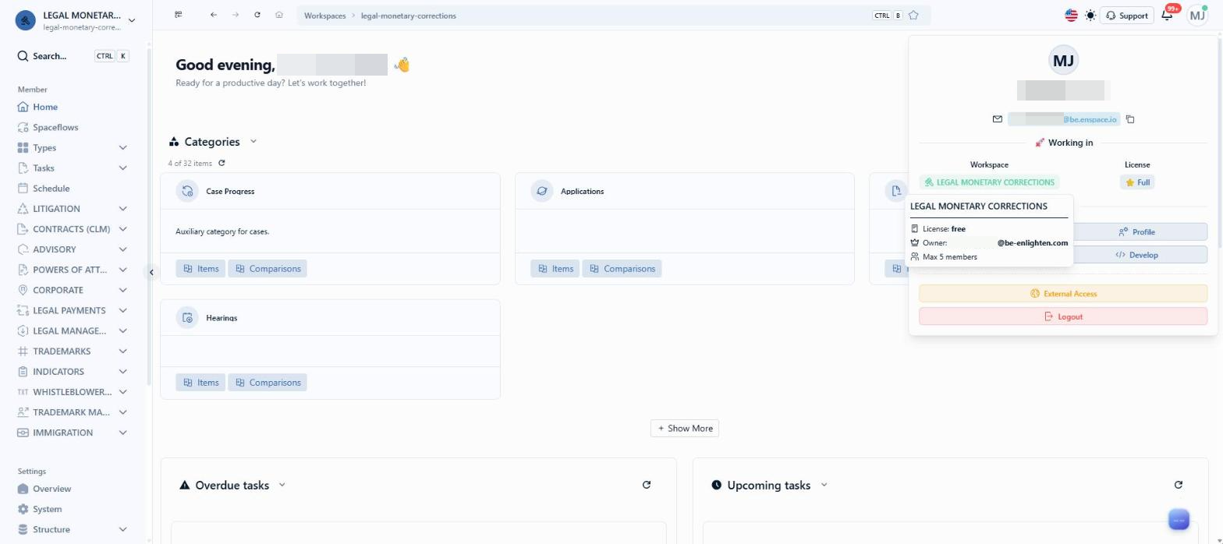Open Items for Applications
Image resolution: width=1223 pixels, height=544 pixels.
click(x=555, y=268)
